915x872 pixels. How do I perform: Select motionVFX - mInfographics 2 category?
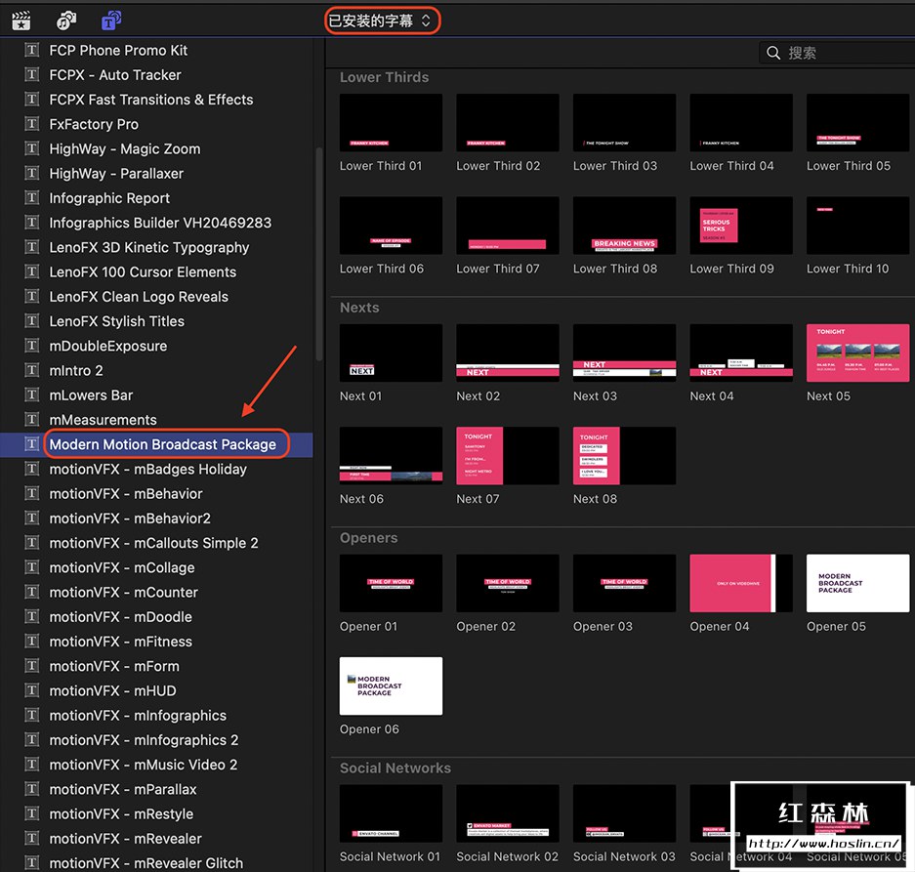(x=156, y=740)
